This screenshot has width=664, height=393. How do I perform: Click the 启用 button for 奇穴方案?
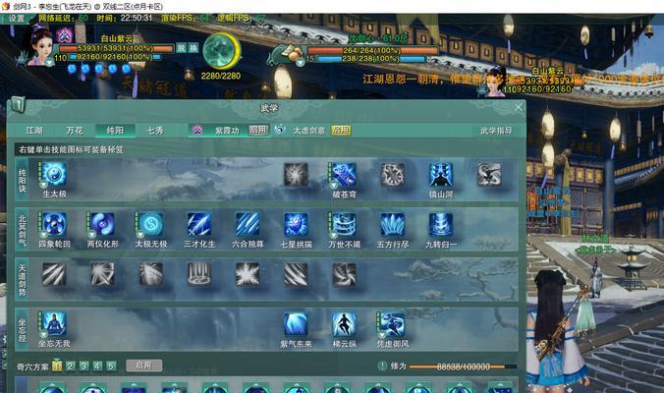[144, 365]
